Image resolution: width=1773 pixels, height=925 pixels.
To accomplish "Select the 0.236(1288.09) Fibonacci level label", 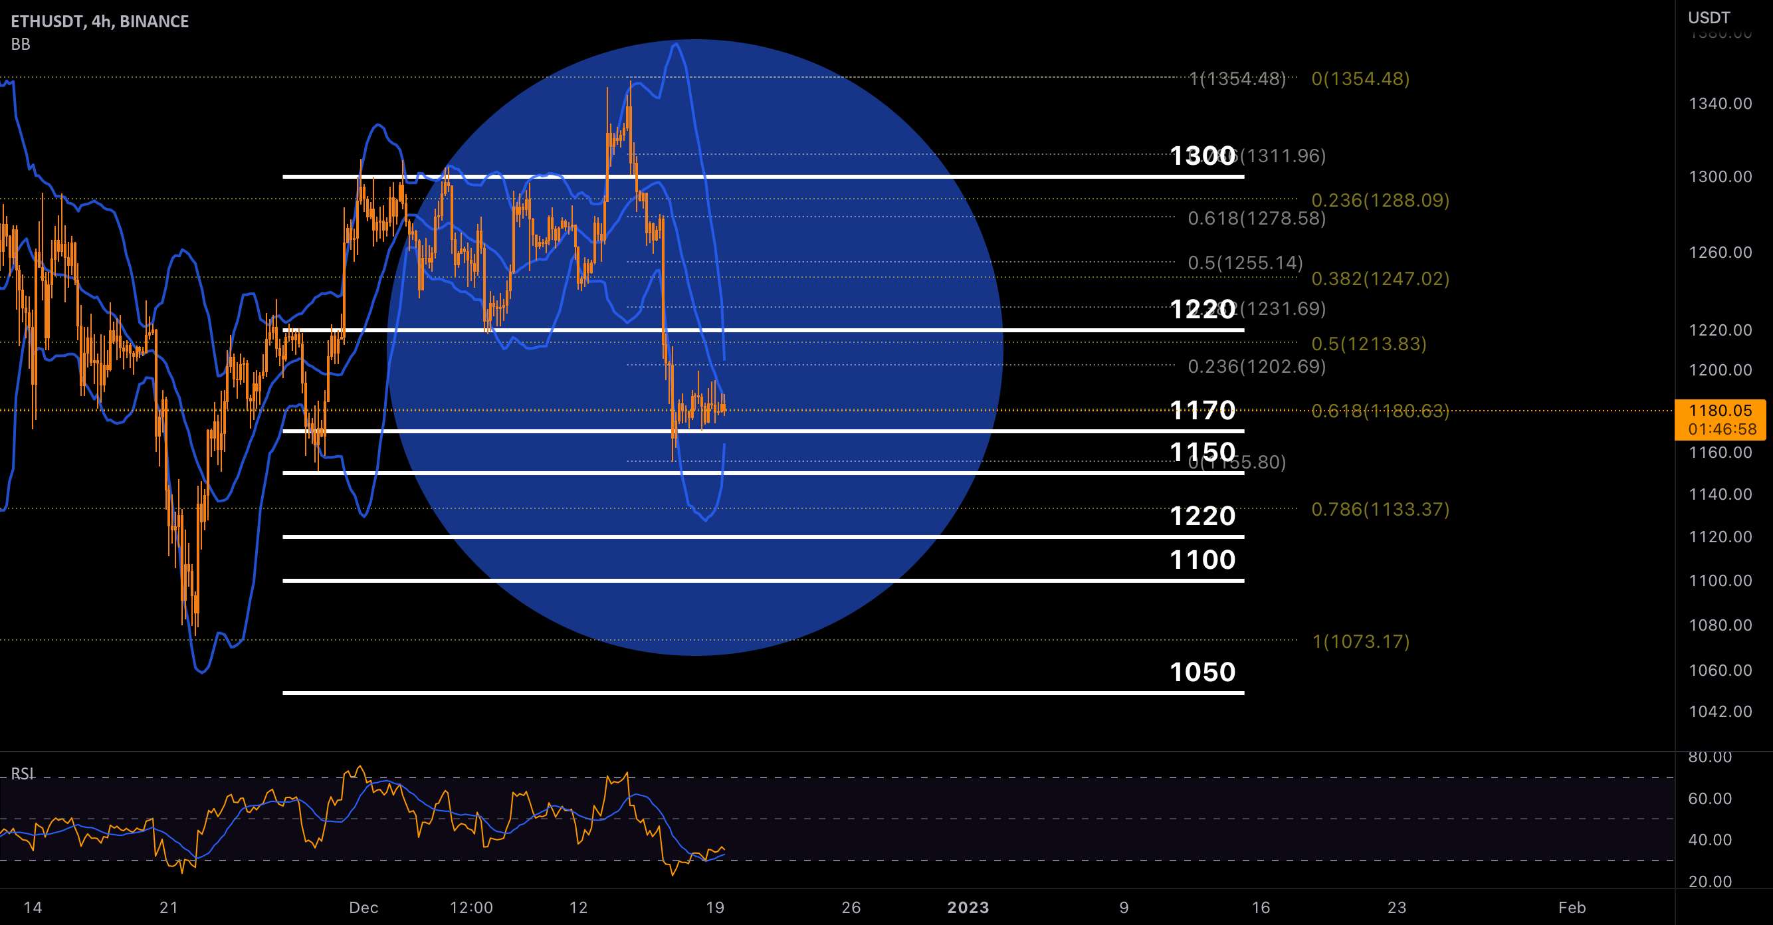I will [x=1381, y=200].
